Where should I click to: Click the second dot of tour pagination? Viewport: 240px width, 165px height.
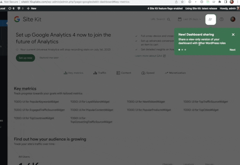[x=182, y=50]
